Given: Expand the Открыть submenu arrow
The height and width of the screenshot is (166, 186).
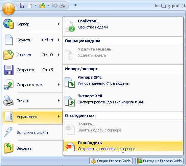Looking at the screenshot, I should 59,55.
